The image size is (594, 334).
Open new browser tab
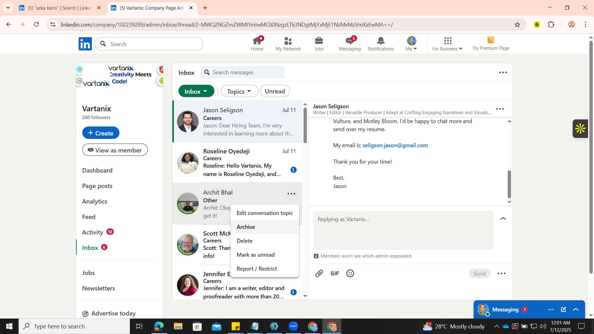[205, 8]
